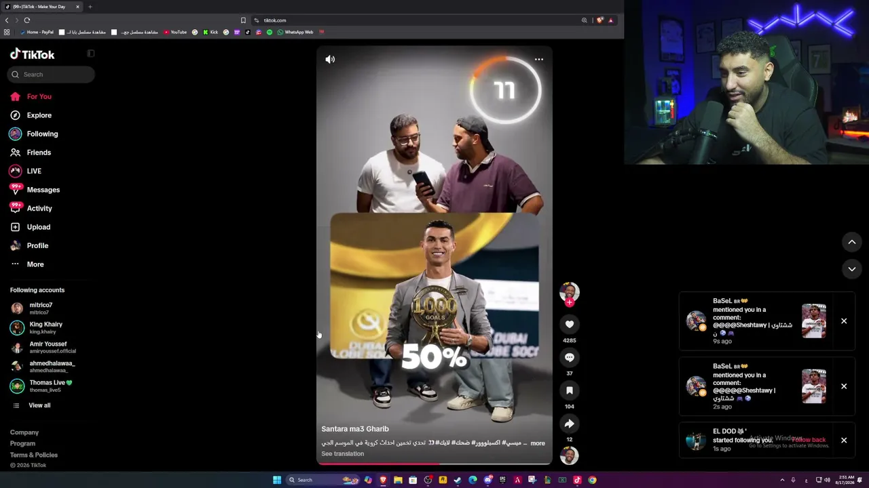Open the Brave Shields icon
The height and width of the screenshot is (488, 869).
tap(599, 20)
